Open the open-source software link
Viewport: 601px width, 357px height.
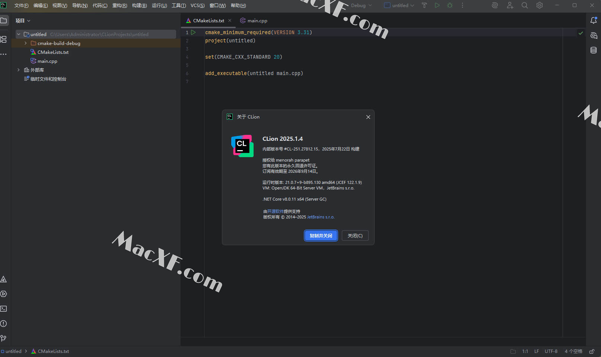click(x=276, y=211)
